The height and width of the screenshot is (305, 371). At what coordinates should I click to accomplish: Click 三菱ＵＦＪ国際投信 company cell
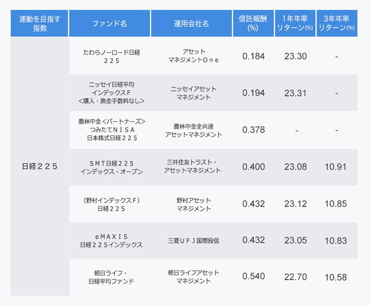(x=194, y=240)
